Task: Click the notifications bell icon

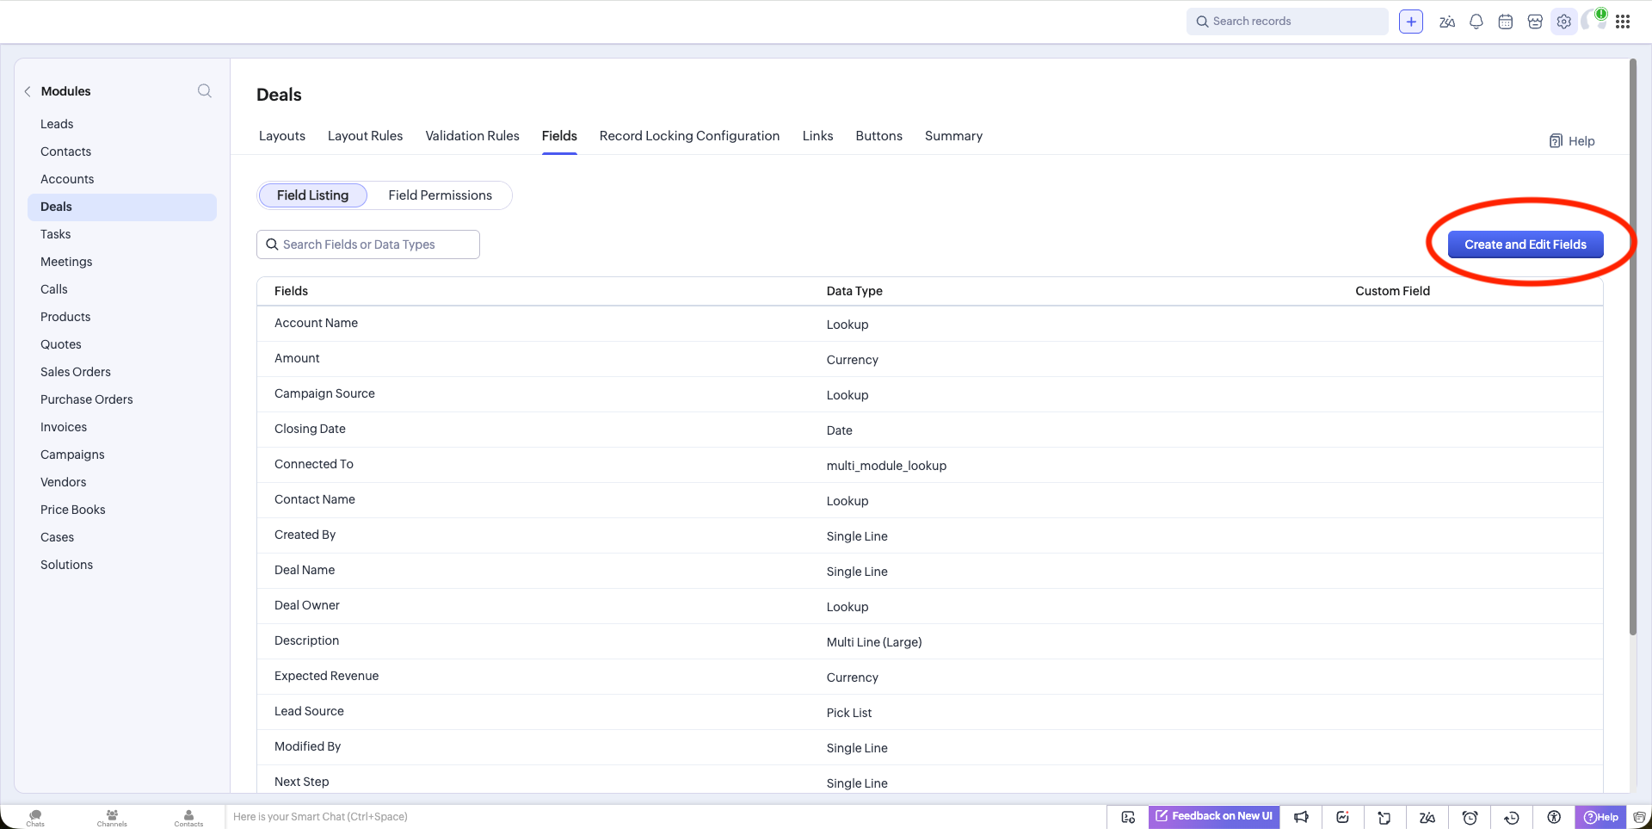Action: [1476, 22]
